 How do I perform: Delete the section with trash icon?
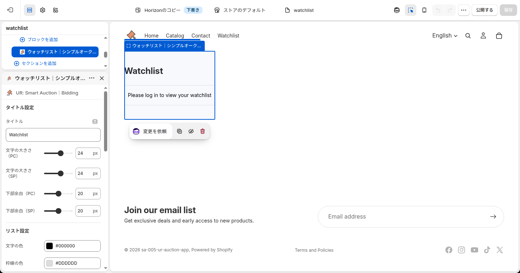[203, 131]
